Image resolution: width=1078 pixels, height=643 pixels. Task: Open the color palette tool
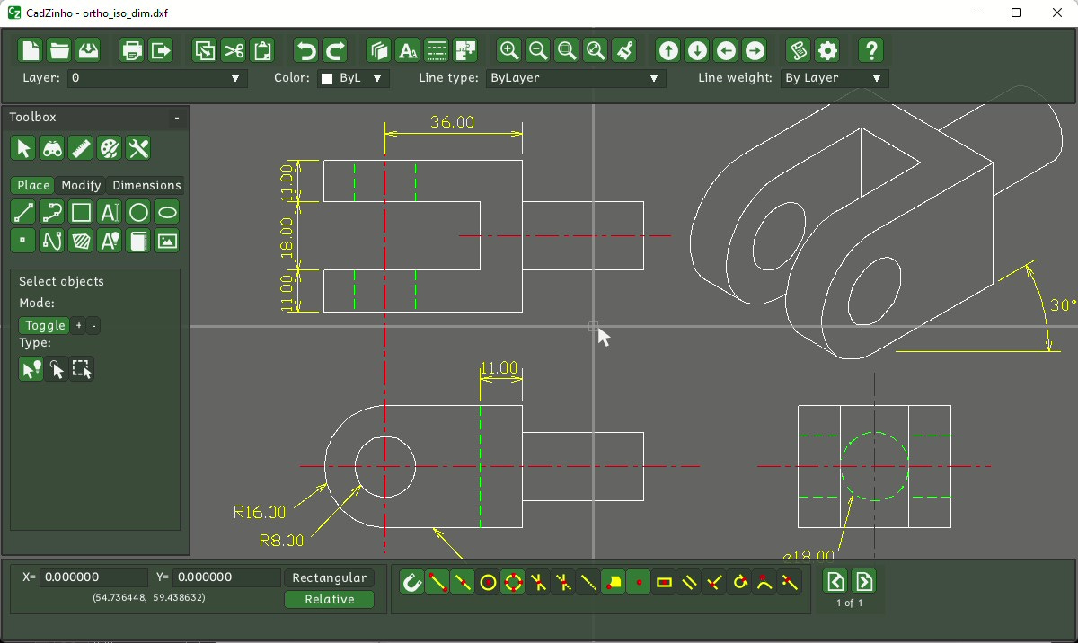click(x=110, y=148)
